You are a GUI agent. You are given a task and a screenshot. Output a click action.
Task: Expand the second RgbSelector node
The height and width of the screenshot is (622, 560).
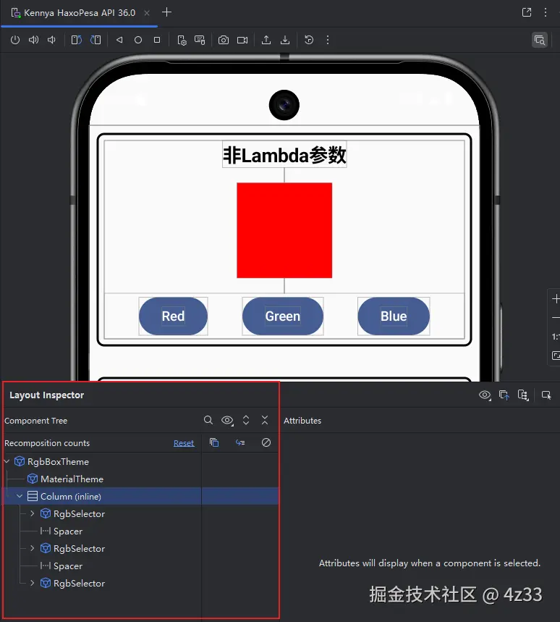tap(33, 548)
